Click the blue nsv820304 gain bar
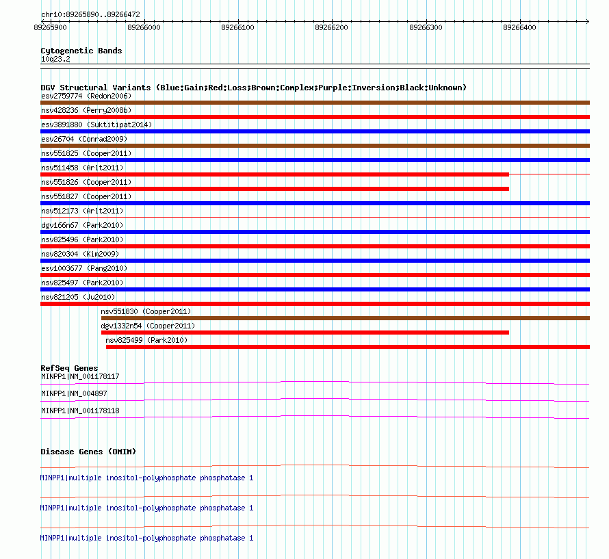The height and width of the screenshot is (559, 609). (x=315, y=261)
